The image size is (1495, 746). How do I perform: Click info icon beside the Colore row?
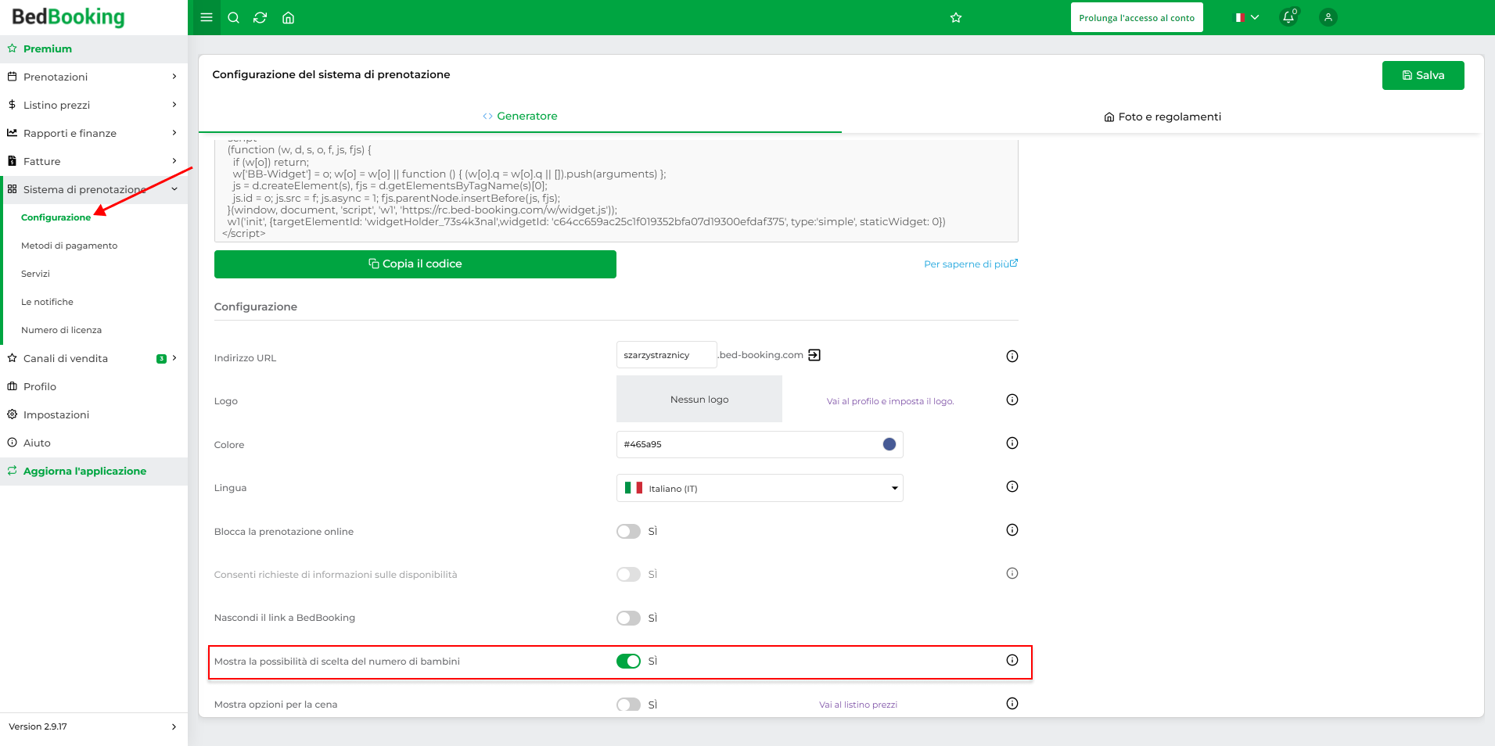[1012, 443]
